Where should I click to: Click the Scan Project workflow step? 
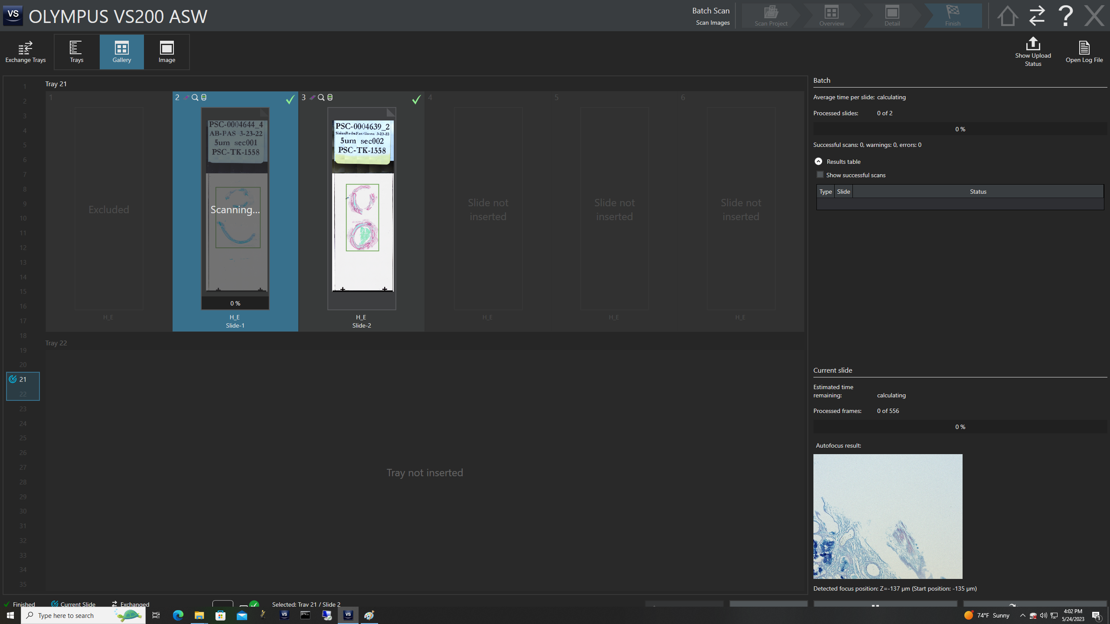click(770, 16)
